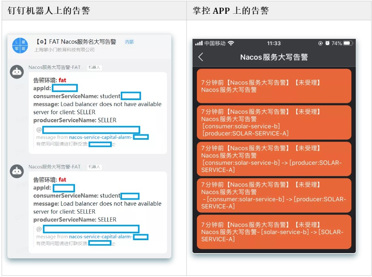This screenshot has height=277, width=372.
Task: Select 'consumerServiceName: student' in the second message
Action: [x=77, y=196]
